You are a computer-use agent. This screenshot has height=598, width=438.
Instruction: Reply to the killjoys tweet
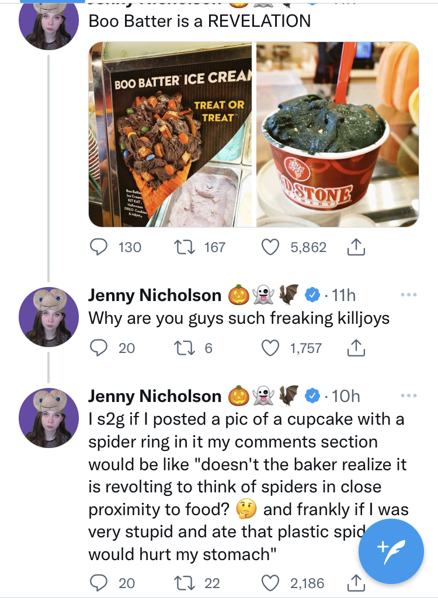99,348
